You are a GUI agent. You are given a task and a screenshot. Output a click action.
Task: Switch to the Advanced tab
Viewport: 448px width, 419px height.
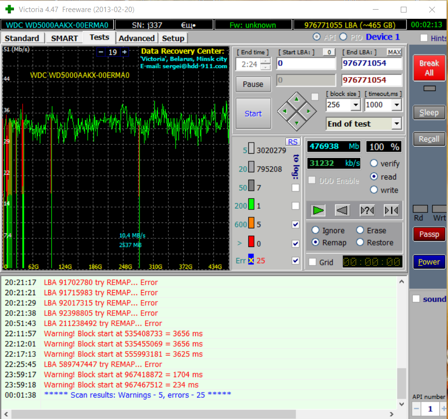136,38
